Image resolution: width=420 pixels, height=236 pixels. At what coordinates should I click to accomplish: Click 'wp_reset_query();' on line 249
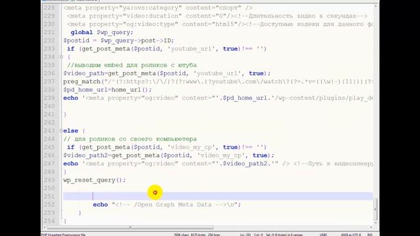tap(94, 180)
